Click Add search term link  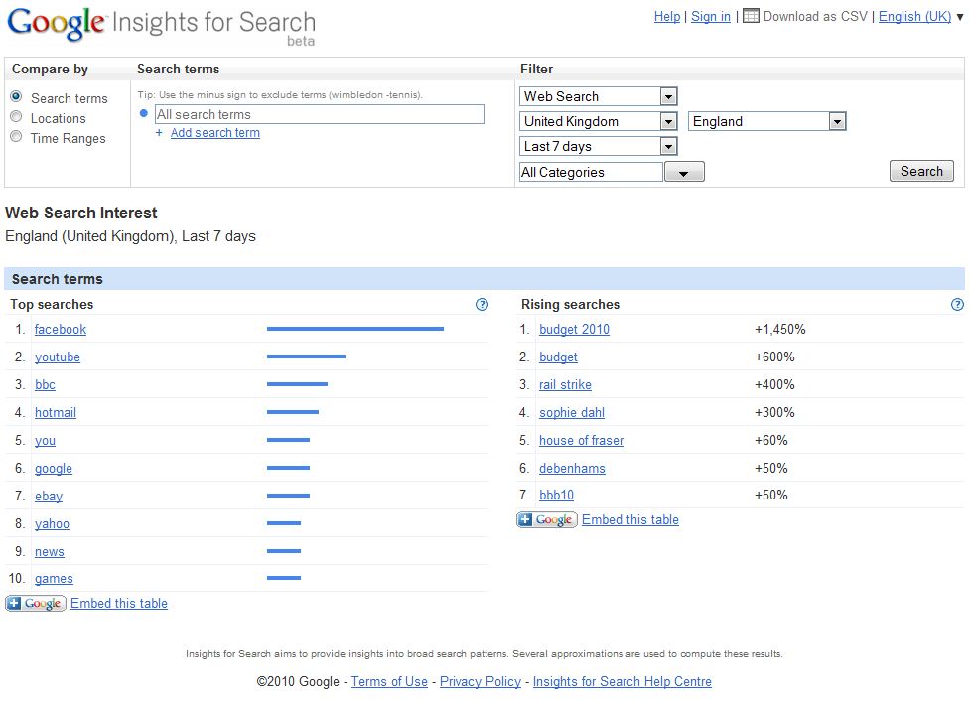pos(214,133)
